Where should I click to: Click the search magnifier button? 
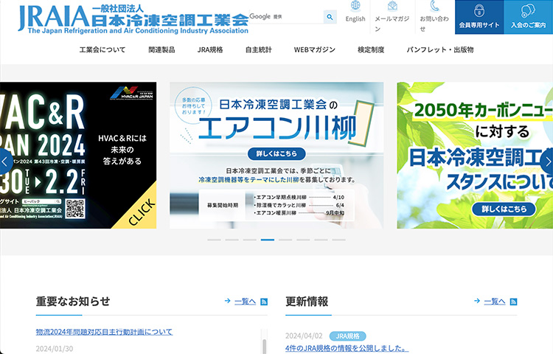(330, 16)
